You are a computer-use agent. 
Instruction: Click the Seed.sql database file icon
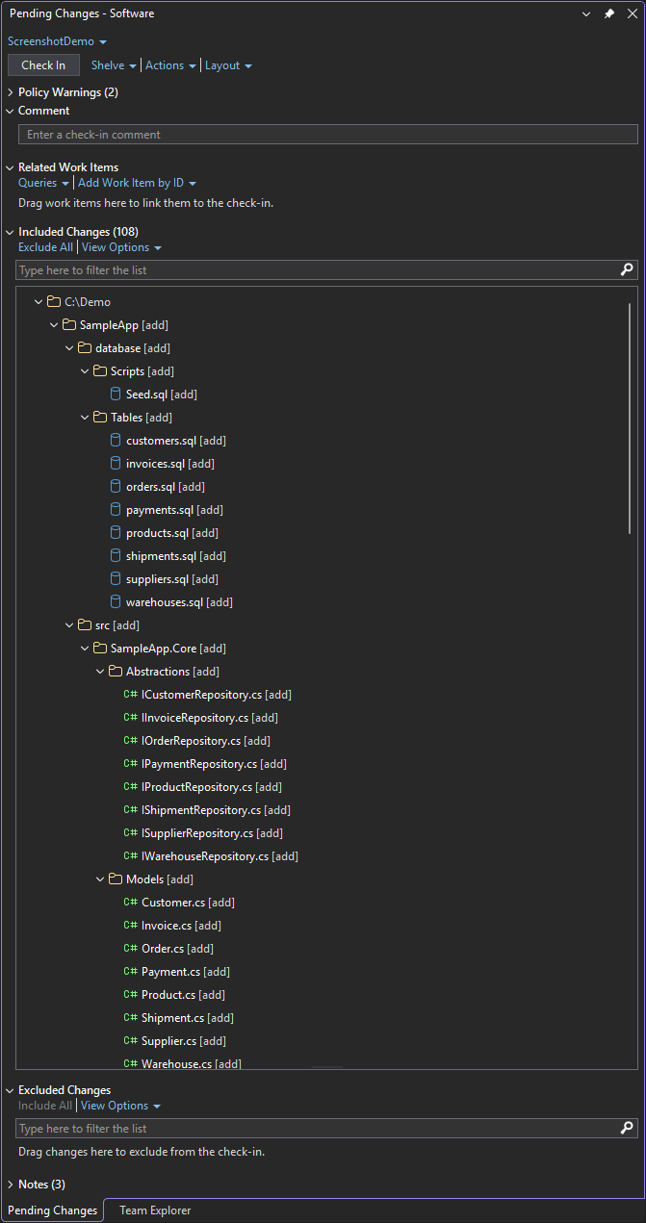tap(116, 394)
